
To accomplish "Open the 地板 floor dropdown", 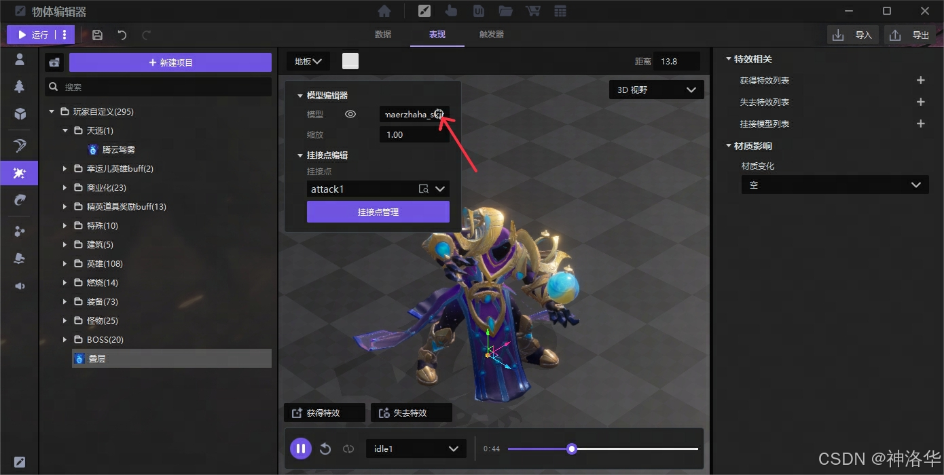I will point(308,61).
